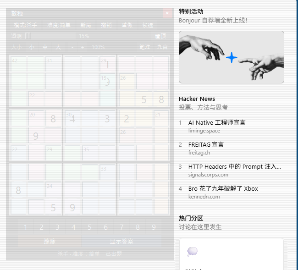Click digit 1 on the number pad
The height and width of the screenshot is (270, 298).
coord(26,227)
